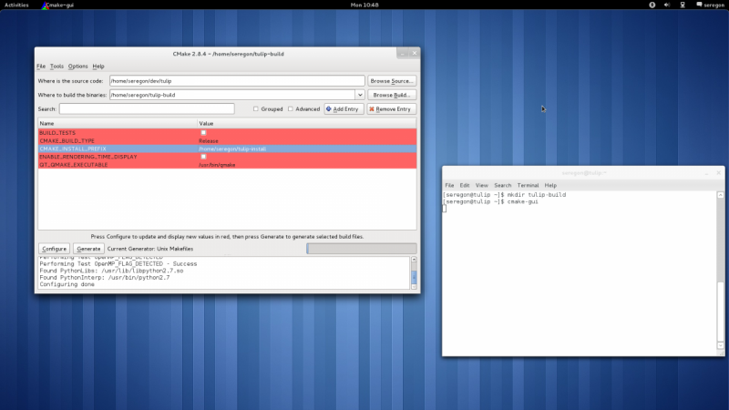Click the build binaries path field
Viewport: 729px width, 410px height.
232,95
